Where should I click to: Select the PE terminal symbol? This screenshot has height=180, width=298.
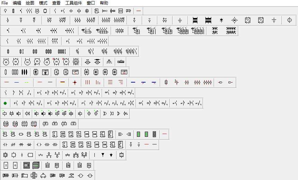coord(34,20)
